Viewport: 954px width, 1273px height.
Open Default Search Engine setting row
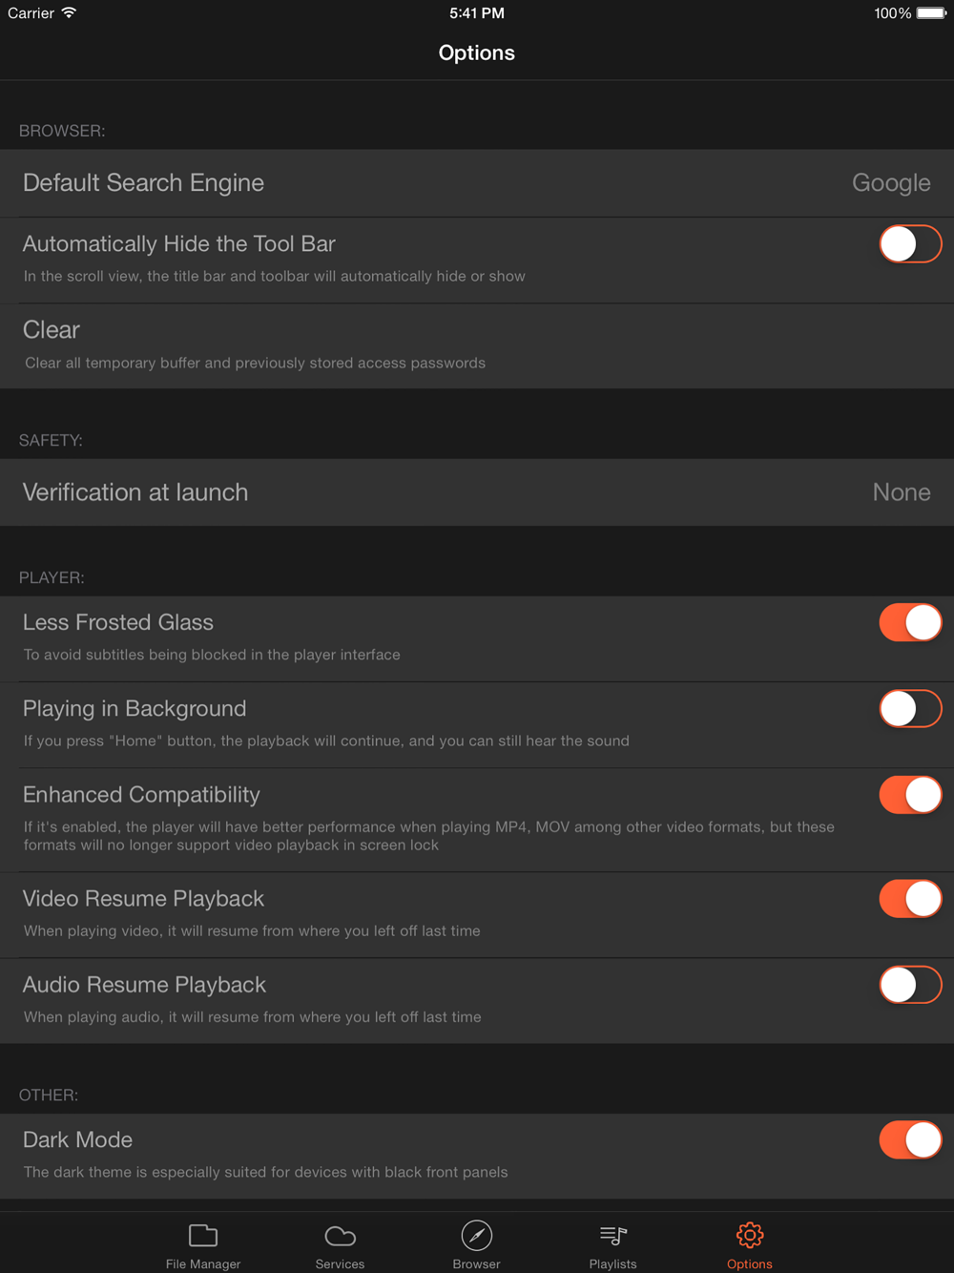point(477,182)
